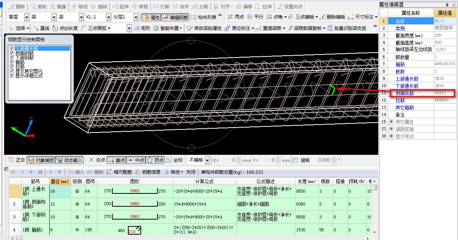
Task: Toggle 显示其它图元 checkbox
Action: pyautogui.click(x=12, y=71)
